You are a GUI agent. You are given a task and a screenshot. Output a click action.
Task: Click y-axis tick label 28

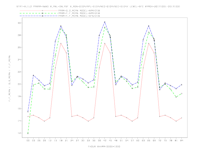point(19,35)
